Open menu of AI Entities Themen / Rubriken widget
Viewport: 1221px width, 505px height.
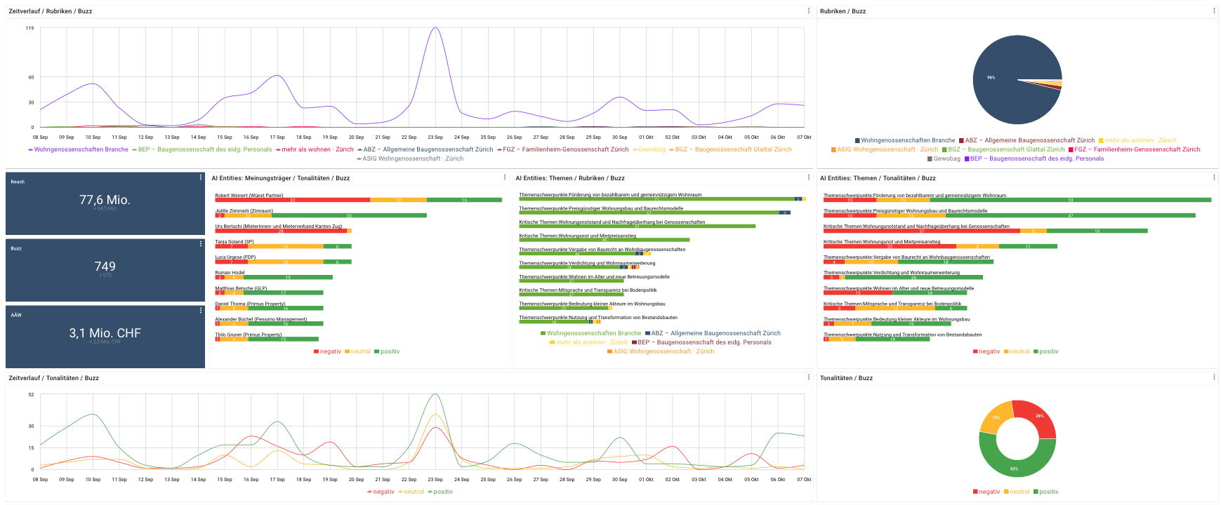809,177
